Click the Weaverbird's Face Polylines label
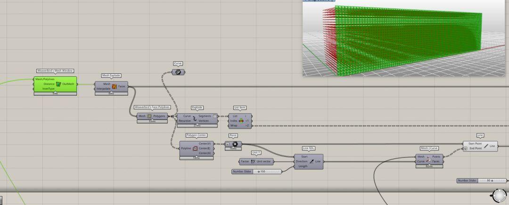Viewport: 509px width, 205px height. 152,107
